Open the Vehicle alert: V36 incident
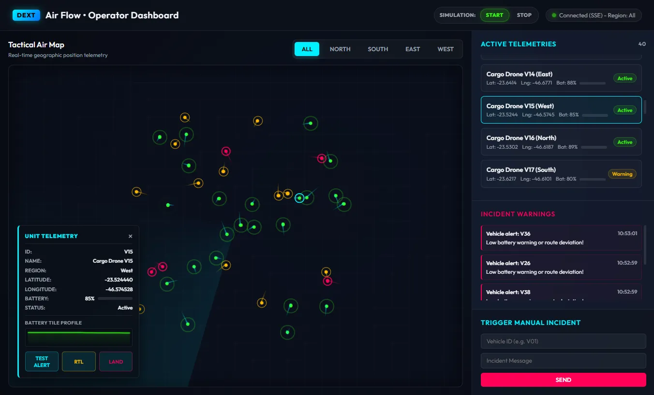 click(561, 238)
